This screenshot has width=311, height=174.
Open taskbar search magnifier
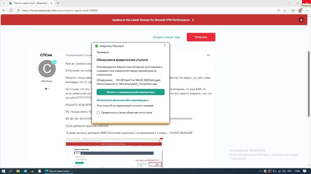[x=11, y=171]
